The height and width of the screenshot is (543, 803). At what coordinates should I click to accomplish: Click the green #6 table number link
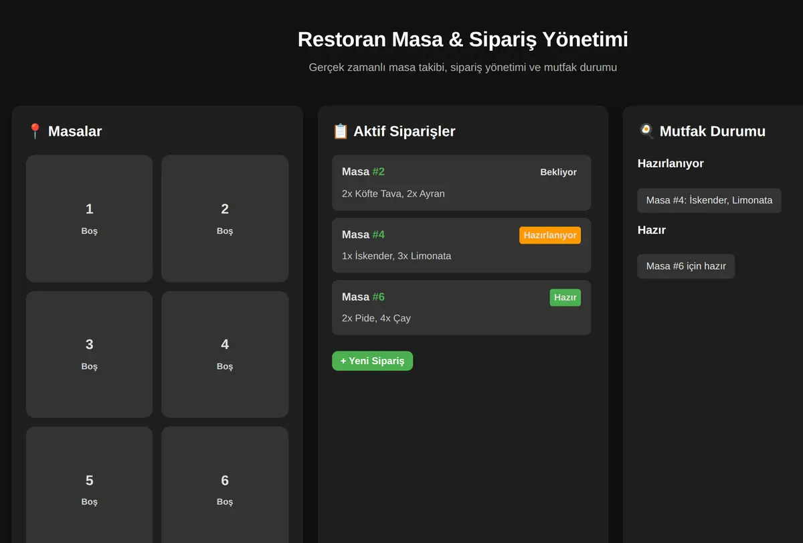[379, 297]
